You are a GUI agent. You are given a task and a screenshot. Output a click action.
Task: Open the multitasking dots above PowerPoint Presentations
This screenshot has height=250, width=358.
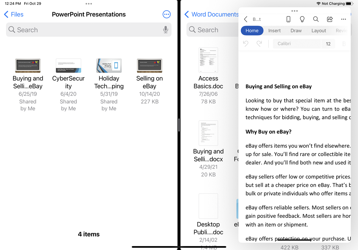pyautogui.click(x=89, y=4)
